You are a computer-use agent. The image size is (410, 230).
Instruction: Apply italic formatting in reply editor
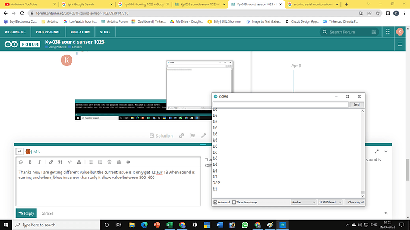[x=39, y=162]
